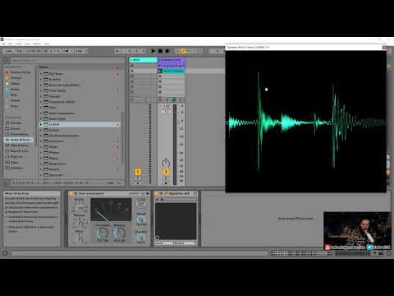The image size is (394, 296).
Task: Arm session recording with the Record button
Action: tap(167, 51)
